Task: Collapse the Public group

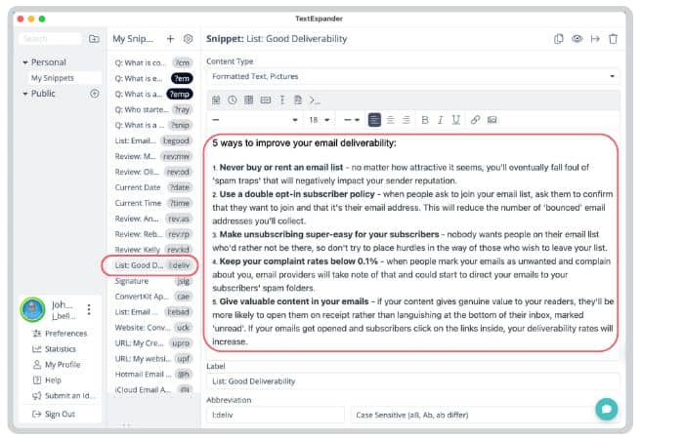Action: pyautogui.click(x=25, y=94)
